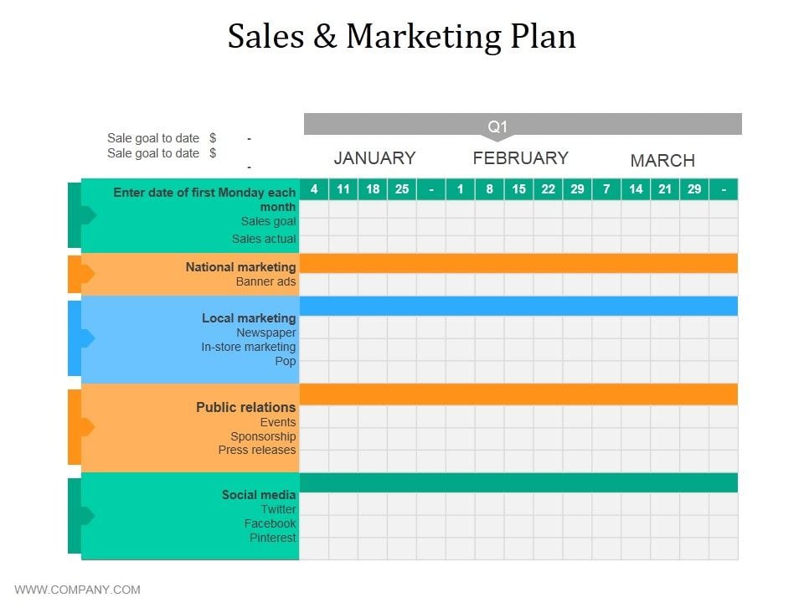Click the dark green Social media timeline bar
Viewport: 804px width, 603px height.
pyautogui.click(x=518, y=483)
